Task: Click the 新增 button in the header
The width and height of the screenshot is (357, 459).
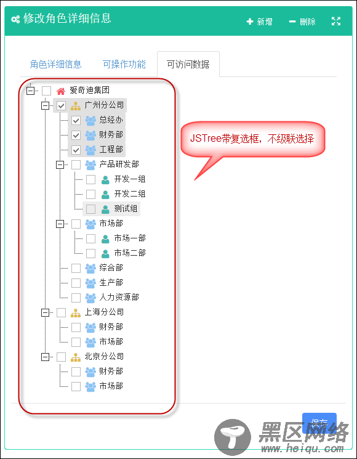Action: click(260, 22)
